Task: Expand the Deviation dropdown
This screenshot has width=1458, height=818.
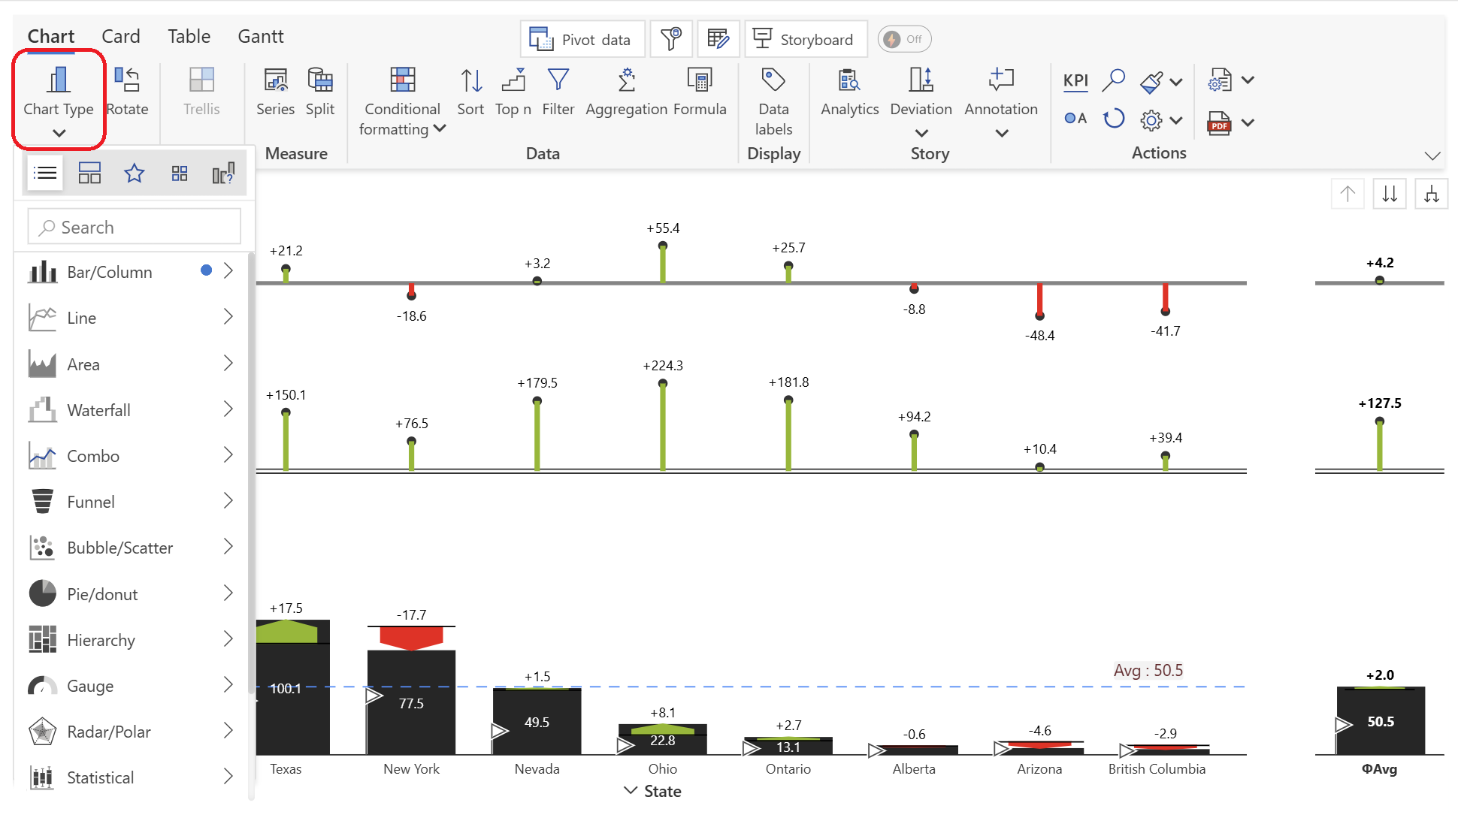Action: pos(921,133)
